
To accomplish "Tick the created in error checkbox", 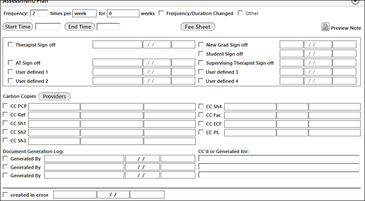I will [5, 194].
